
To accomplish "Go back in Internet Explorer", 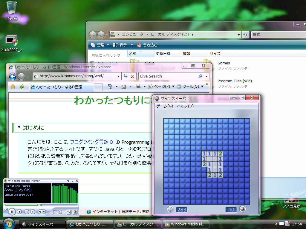I will point(13,76).
